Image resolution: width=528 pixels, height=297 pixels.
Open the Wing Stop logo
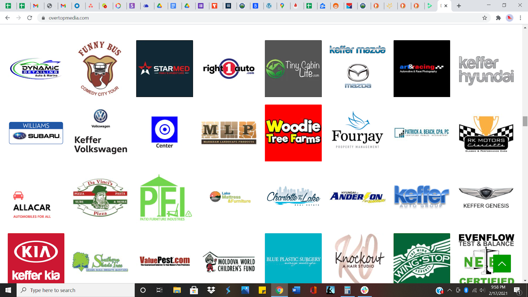(422, 258)
